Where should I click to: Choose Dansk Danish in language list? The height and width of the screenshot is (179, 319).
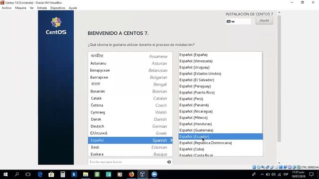130,119
